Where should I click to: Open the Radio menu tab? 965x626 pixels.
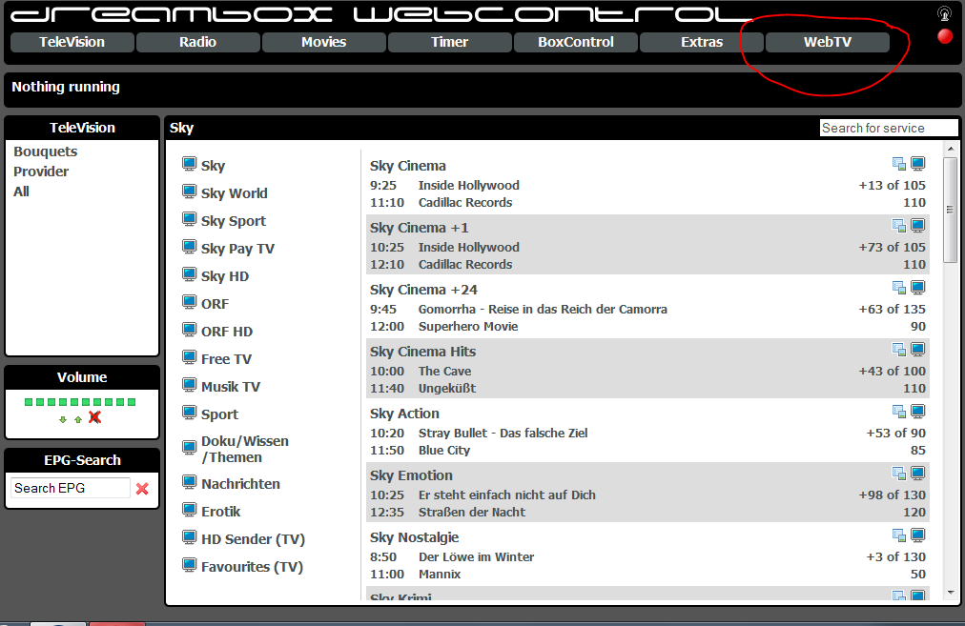[197, 42]
